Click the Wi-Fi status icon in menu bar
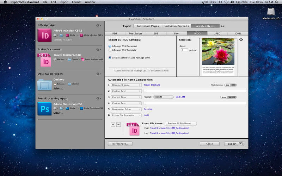Viewport: 282px width, 176px height. 226,2
